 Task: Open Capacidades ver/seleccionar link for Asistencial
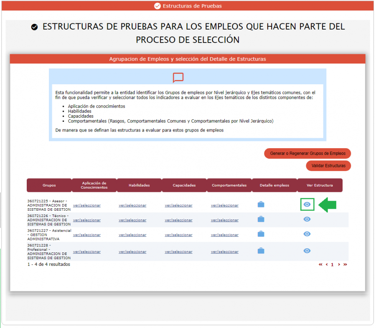pos(178,235)
